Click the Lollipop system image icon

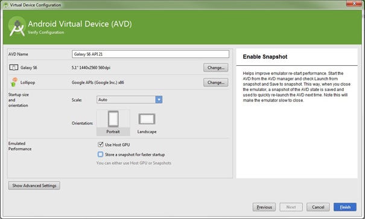tap(14, 83)
